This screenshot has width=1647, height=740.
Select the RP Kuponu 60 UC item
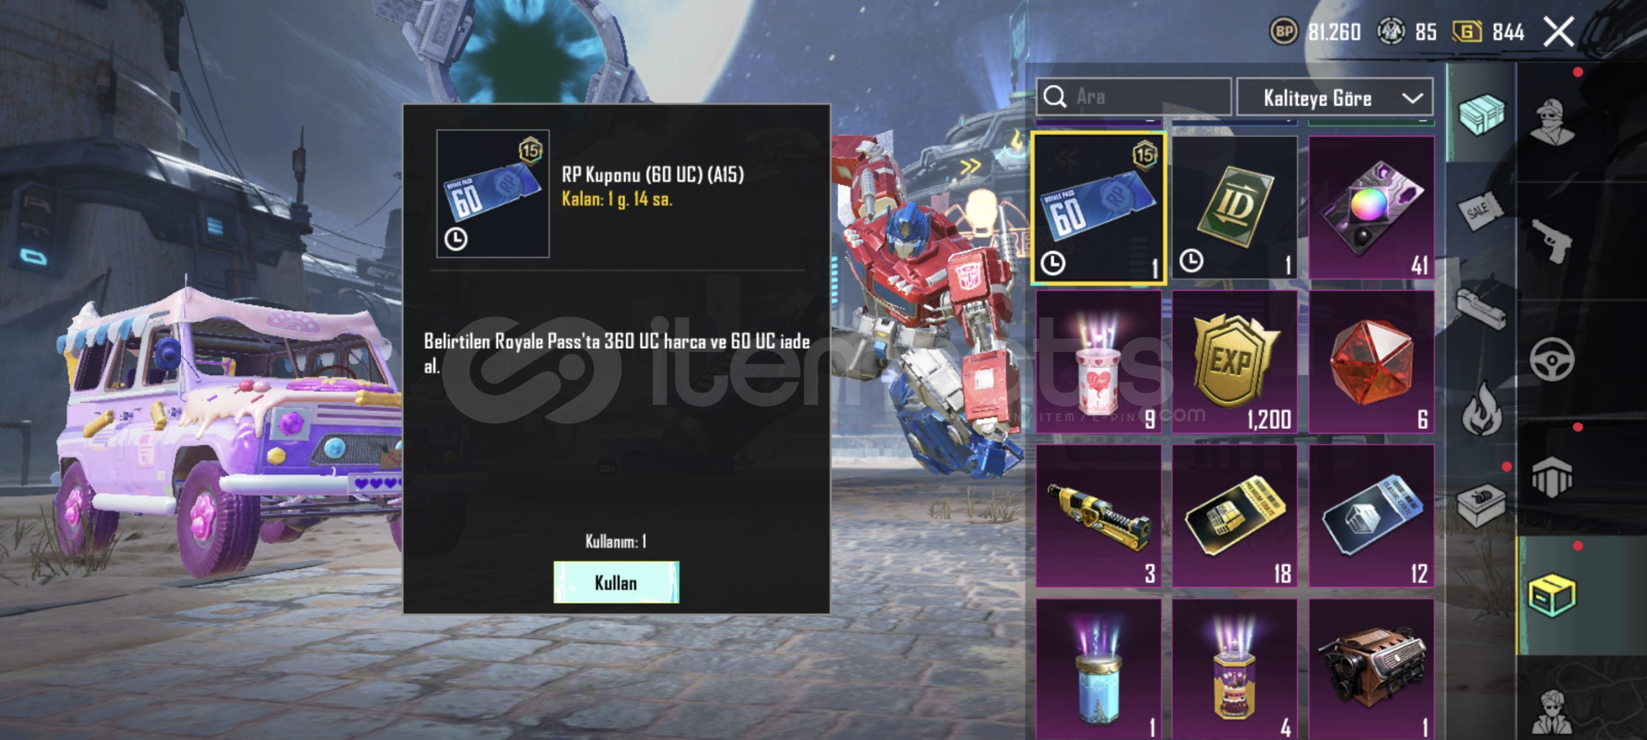1098,208
